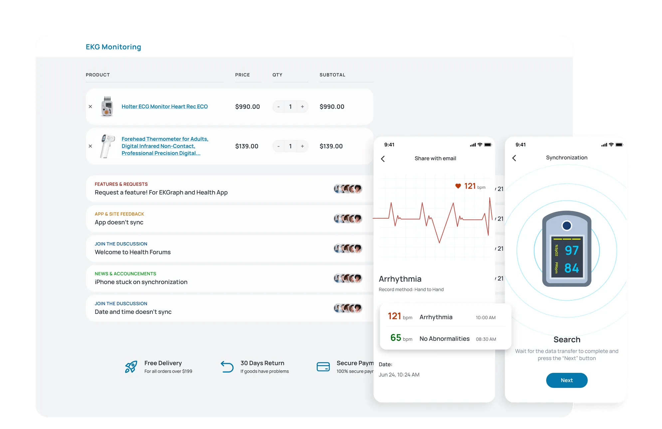Click the 30 Days Return arrow icon
The image size is (662, 429).
[x=227, y=367]
